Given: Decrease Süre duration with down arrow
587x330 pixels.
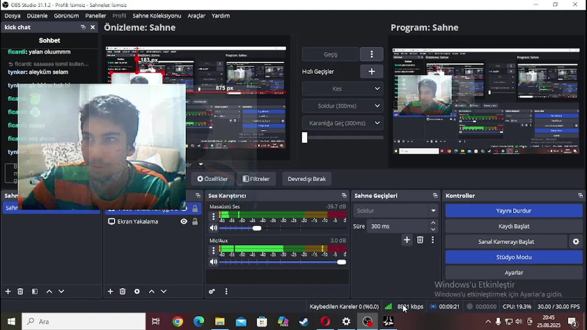Looking at the screenshot, I should click(433, 229).
